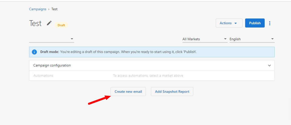Click the arrow of the empty left selector

tap(72, 39)
